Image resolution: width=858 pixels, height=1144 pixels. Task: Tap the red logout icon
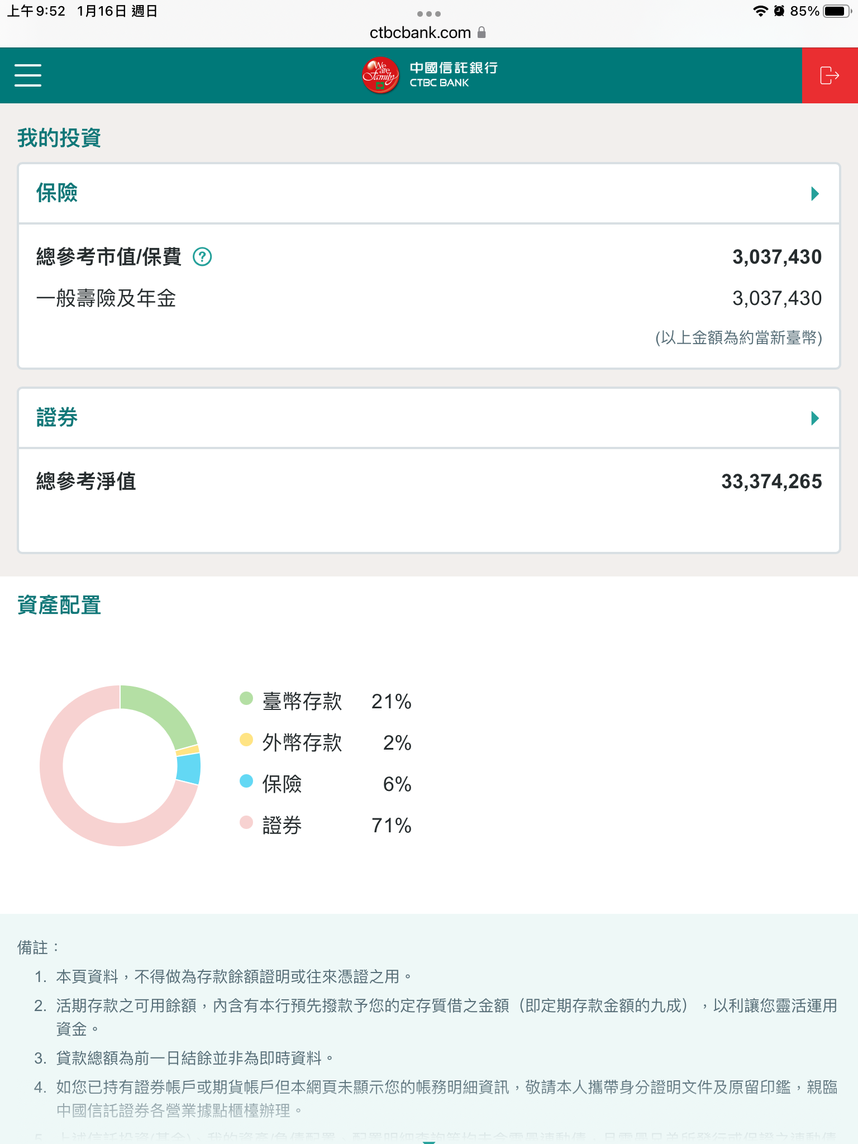pyautogui.click(x=830, y=75)
